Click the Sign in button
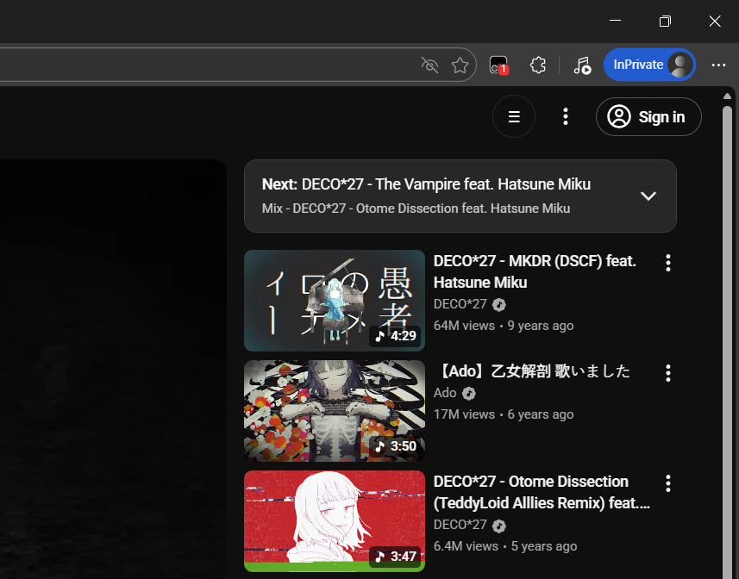The width and height of the screenshot is (739, 579). [x=648, y=116]
